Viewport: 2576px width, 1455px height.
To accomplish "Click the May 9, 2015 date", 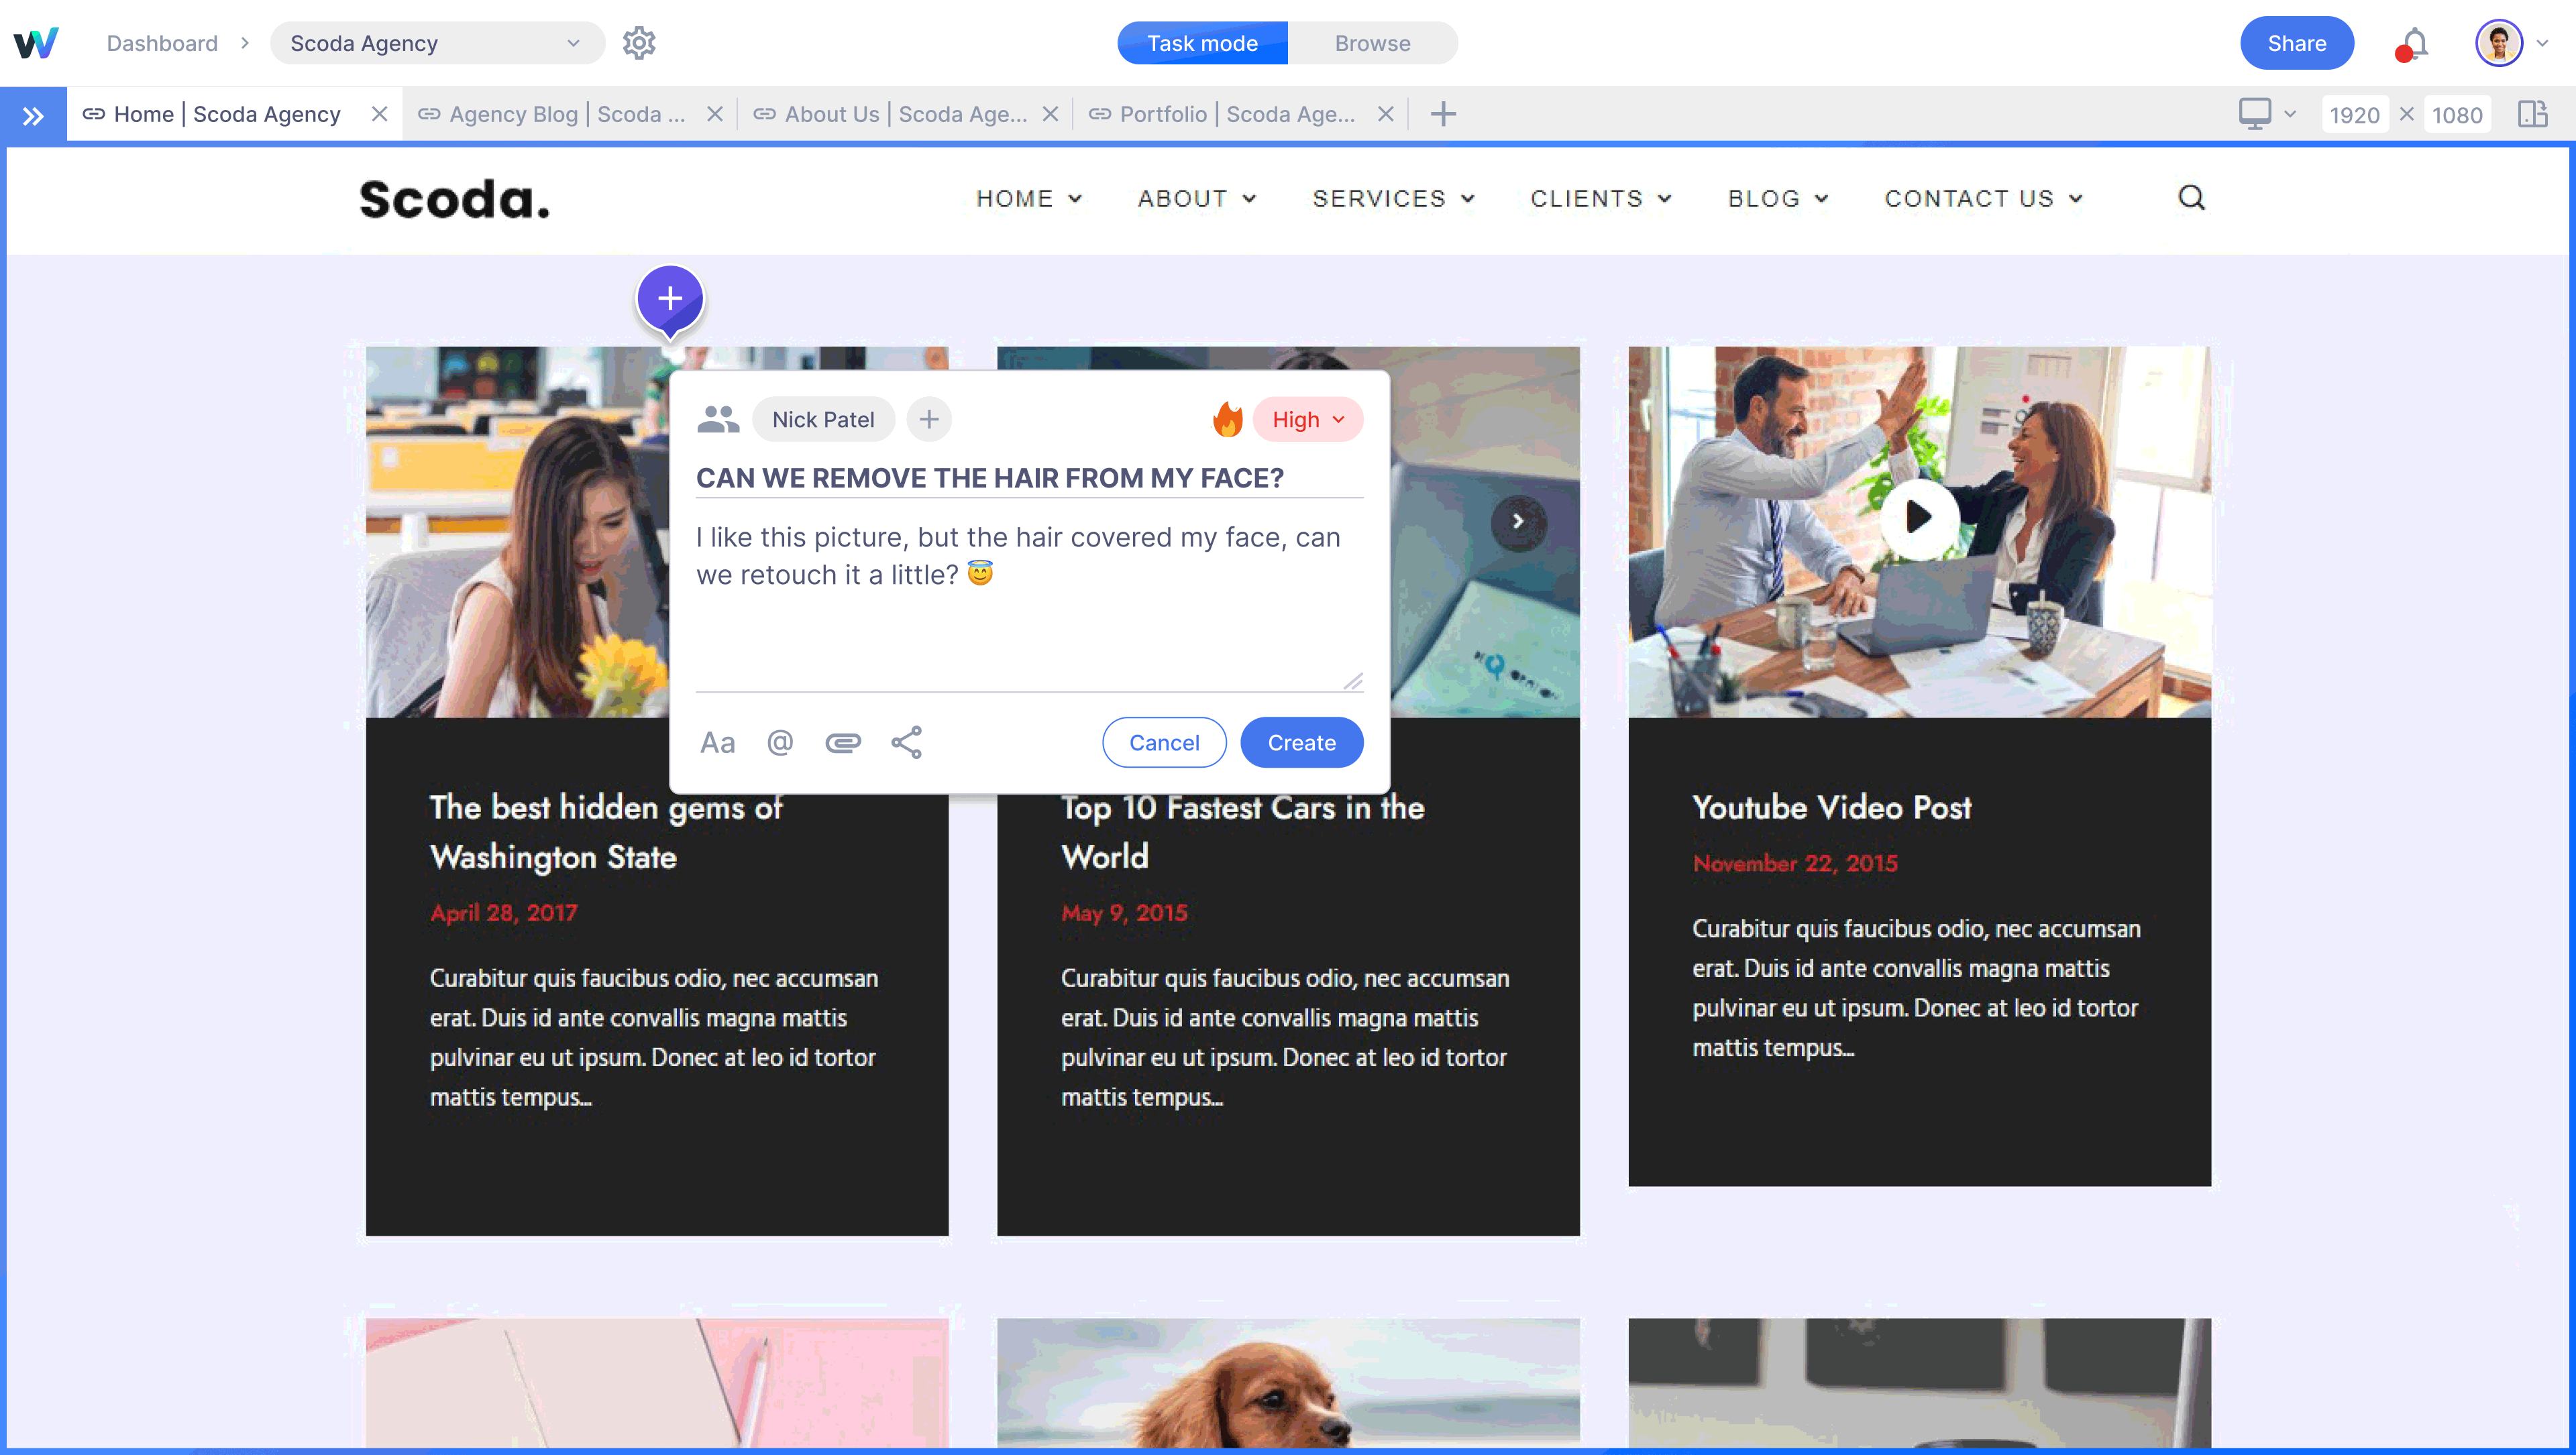I will [1124, 913].
